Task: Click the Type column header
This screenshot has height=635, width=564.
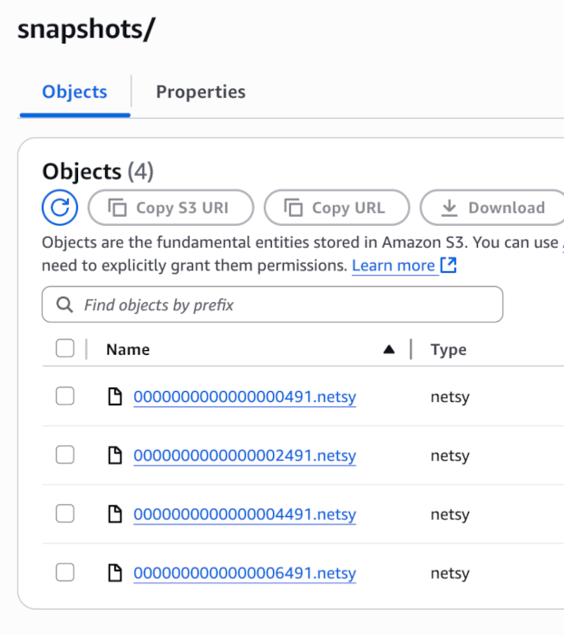Action: pos(449,349)
